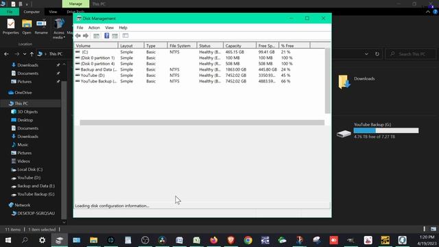439x247 pixels.
Task: Click the Explorer refresh button
Action: [377, 54]
